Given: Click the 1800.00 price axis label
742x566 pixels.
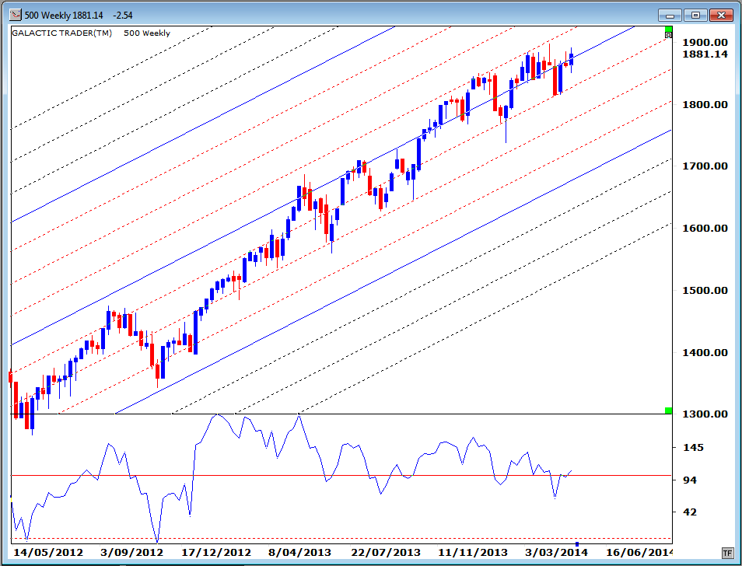Looking at the screenshot, I should tap(705, 104).
